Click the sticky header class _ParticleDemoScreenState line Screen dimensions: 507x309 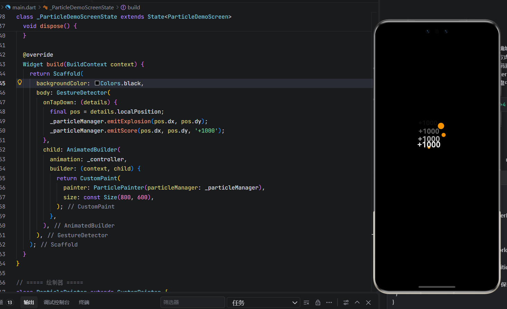click(x=124, y=17)
